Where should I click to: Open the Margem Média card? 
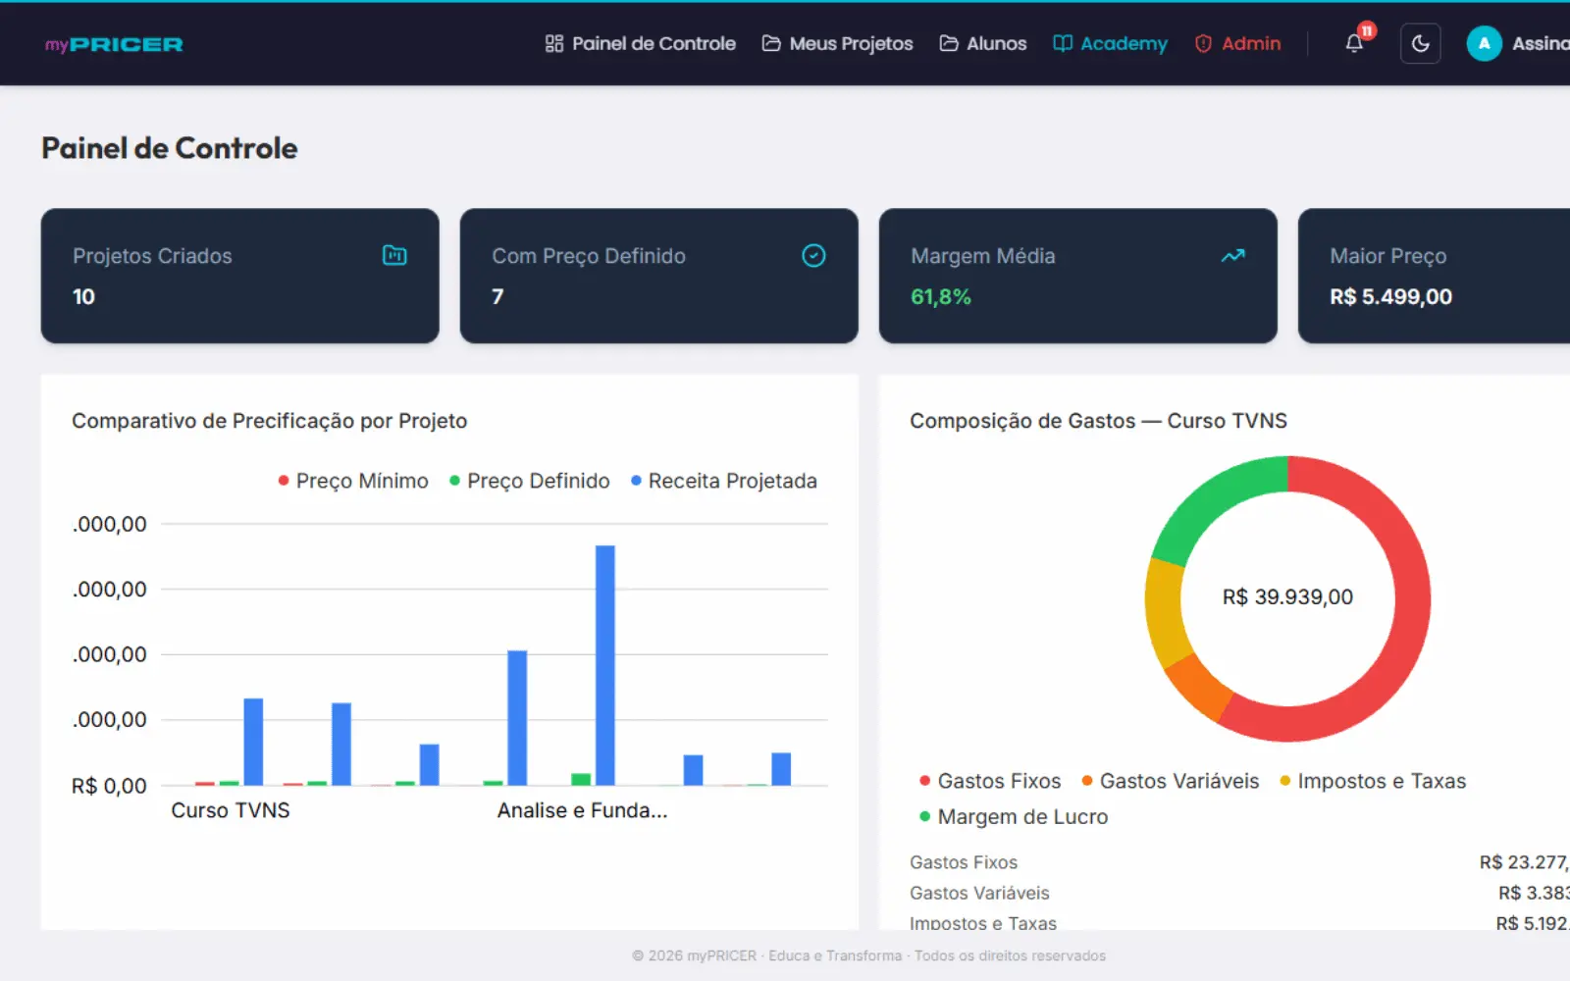1078,276
